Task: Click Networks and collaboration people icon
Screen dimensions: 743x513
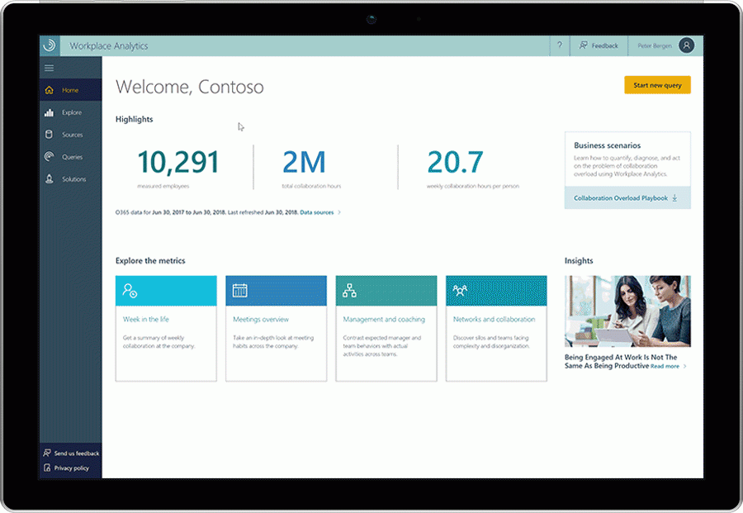Action: click(x=460, y=291)
